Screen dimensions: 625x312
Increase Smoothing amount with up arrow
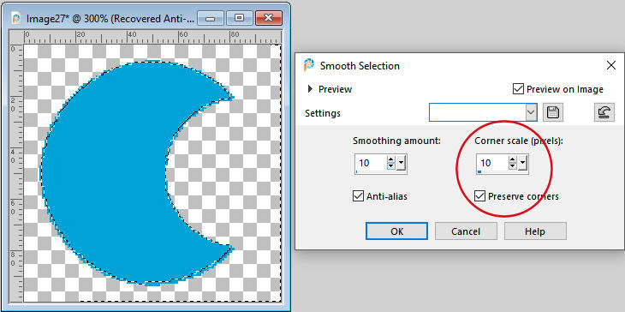pos(391,159)
